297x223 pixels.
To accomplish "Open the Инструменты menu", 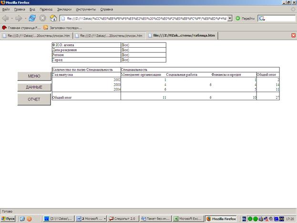I will pos(85,9).
